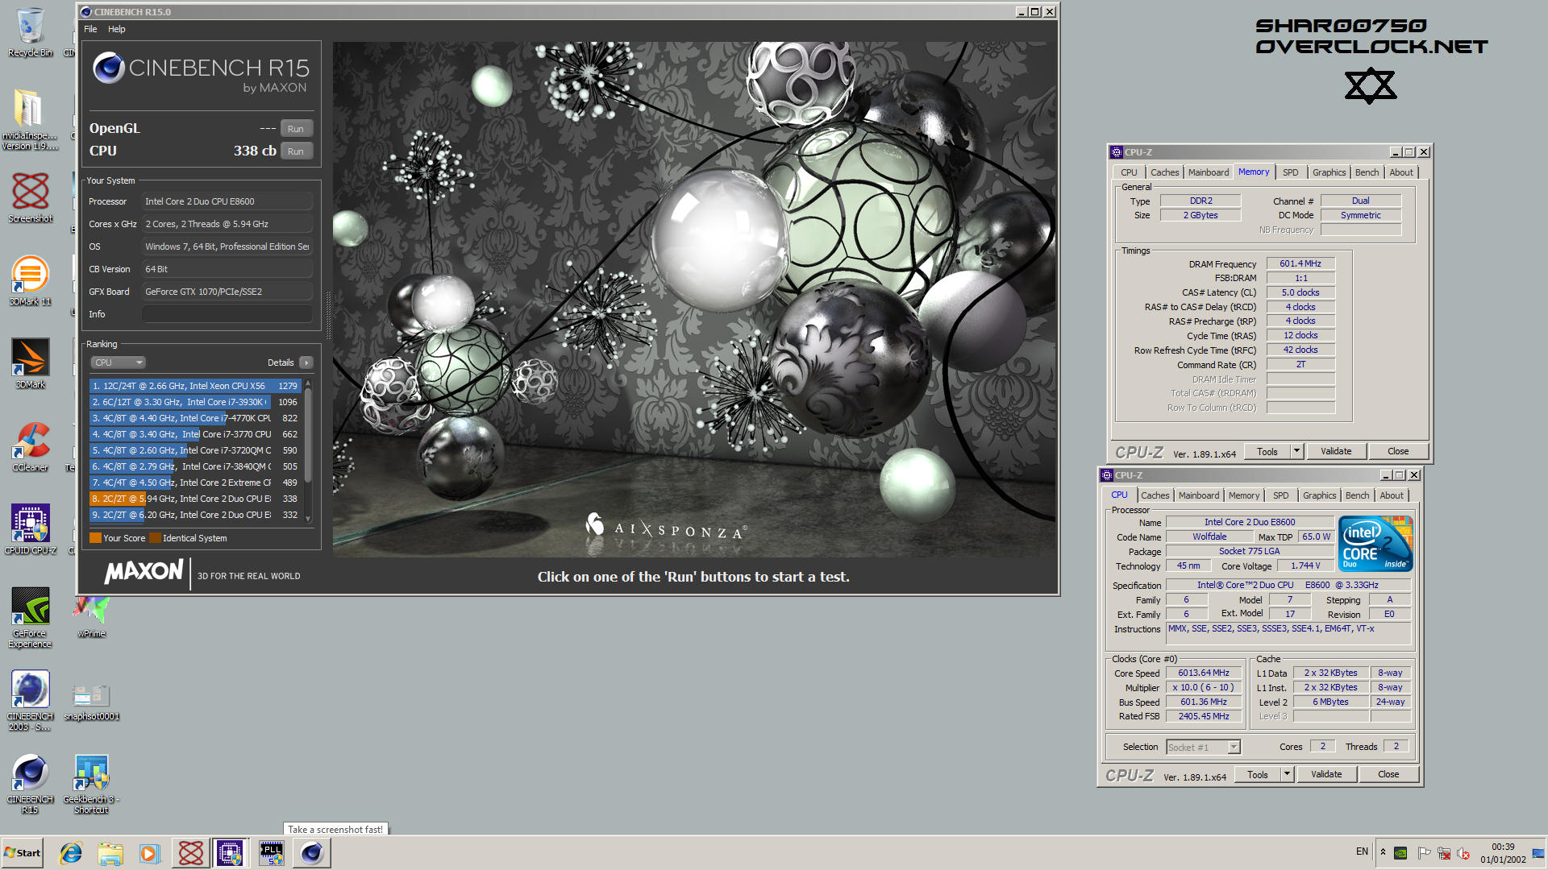The height and width of the screenshot is (870, 1548).
Task: Launch wPrime desktop shortcut
Action: tap(91, 617)
